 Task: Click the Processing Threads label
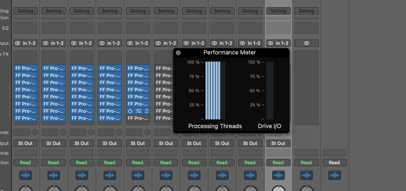click(x=215, y=126)
